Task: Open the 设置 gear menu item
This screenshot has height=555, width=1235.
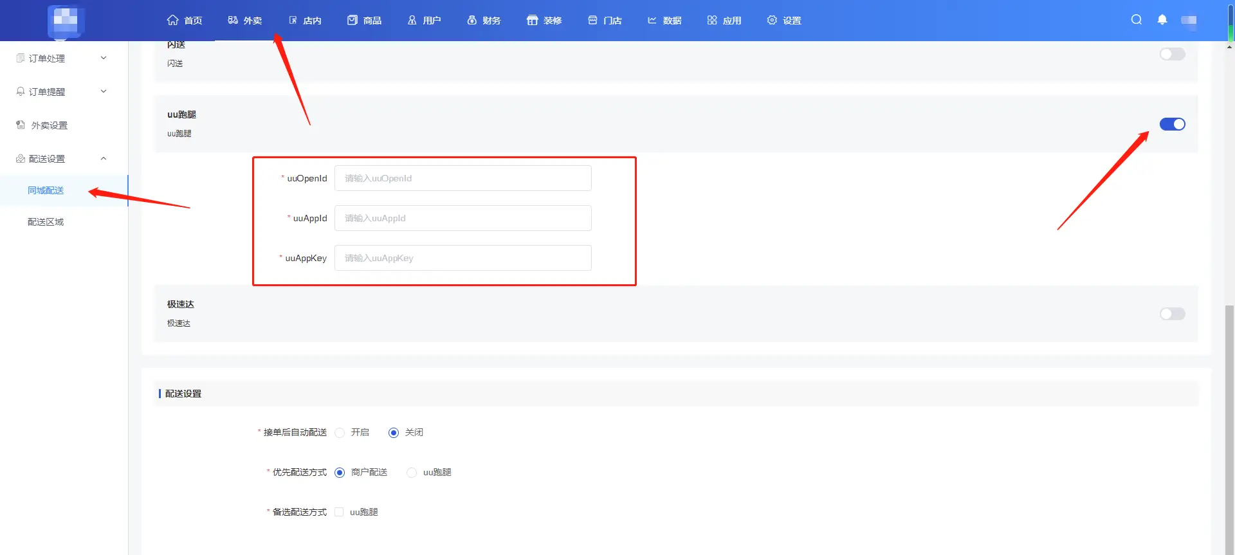Action: pos(784,21)
